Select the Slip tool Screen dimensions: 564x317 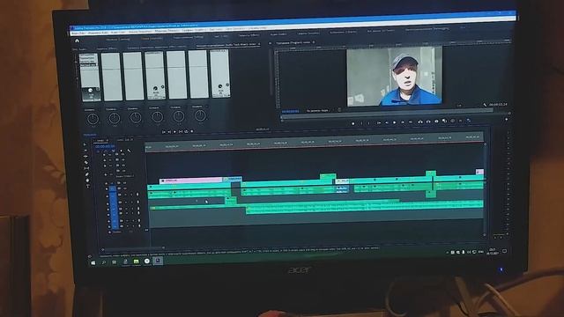[86, 168]
